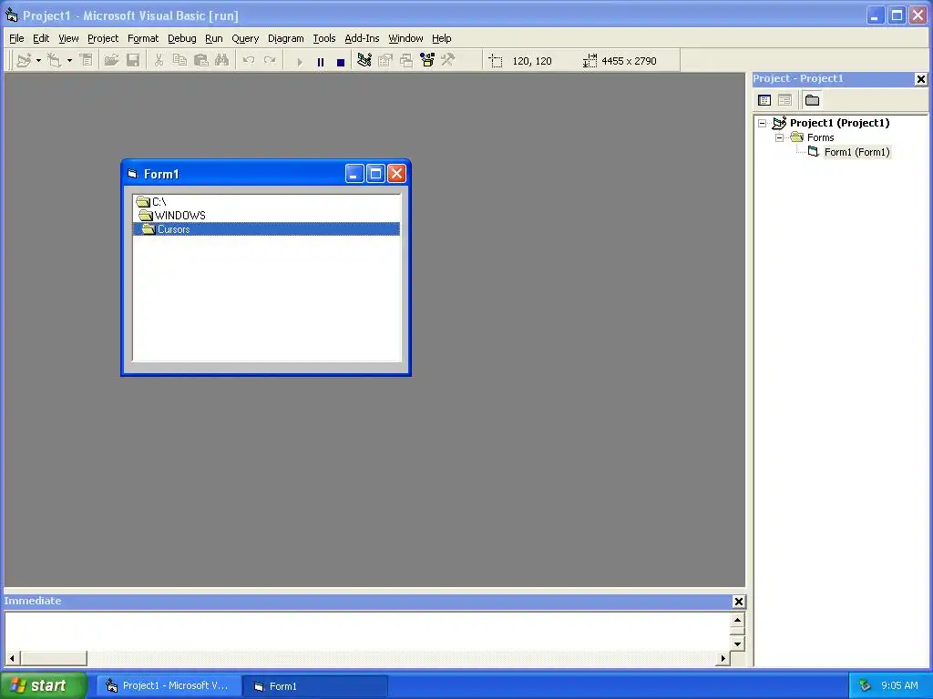The image size is (933, 699).
Task: Click the Menu Editor toolbar icon
Action: click(x=87, y=60)
